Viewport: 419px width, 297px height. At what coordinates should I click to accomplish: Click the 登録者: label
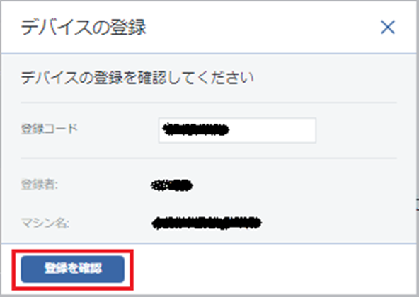coord(40,185)
